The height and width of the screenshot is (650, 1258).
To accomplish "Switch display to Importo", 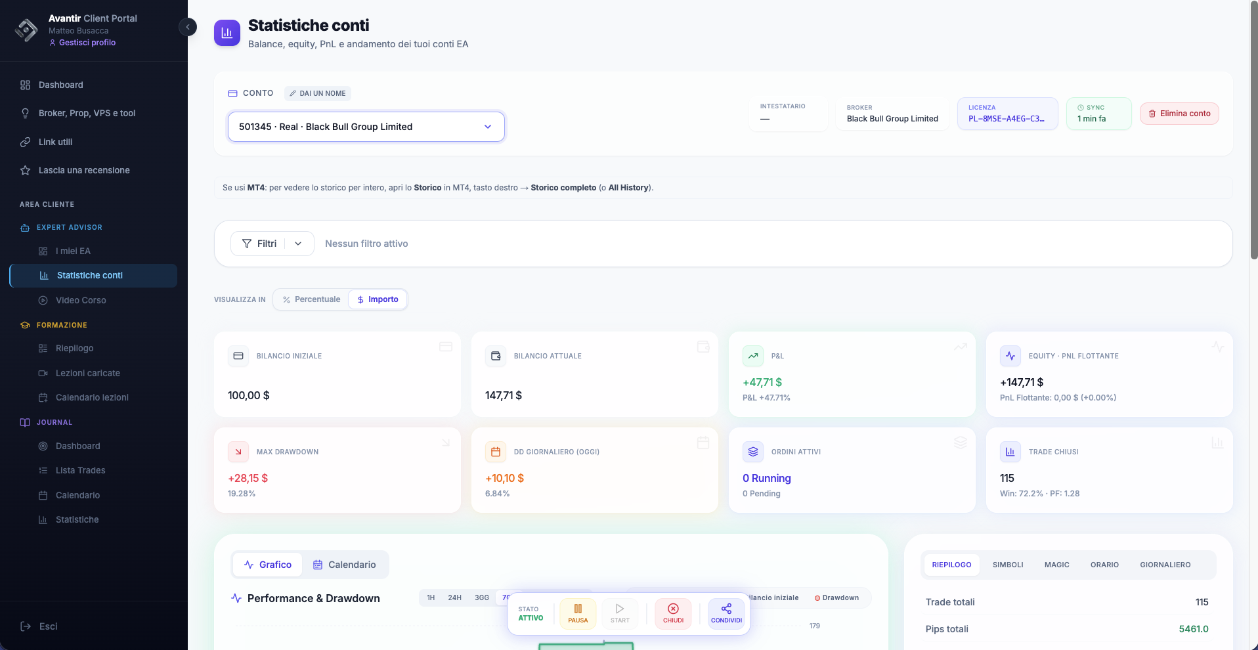I will pyautogui.click(x=378, y=299).
